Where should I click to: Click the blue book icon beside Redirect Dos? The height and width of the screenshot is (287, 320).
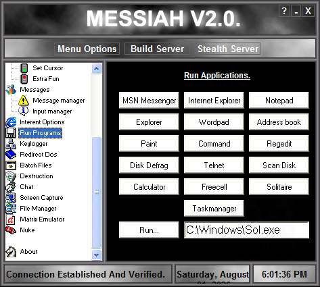pyautogui.click(x=11, y=155)
